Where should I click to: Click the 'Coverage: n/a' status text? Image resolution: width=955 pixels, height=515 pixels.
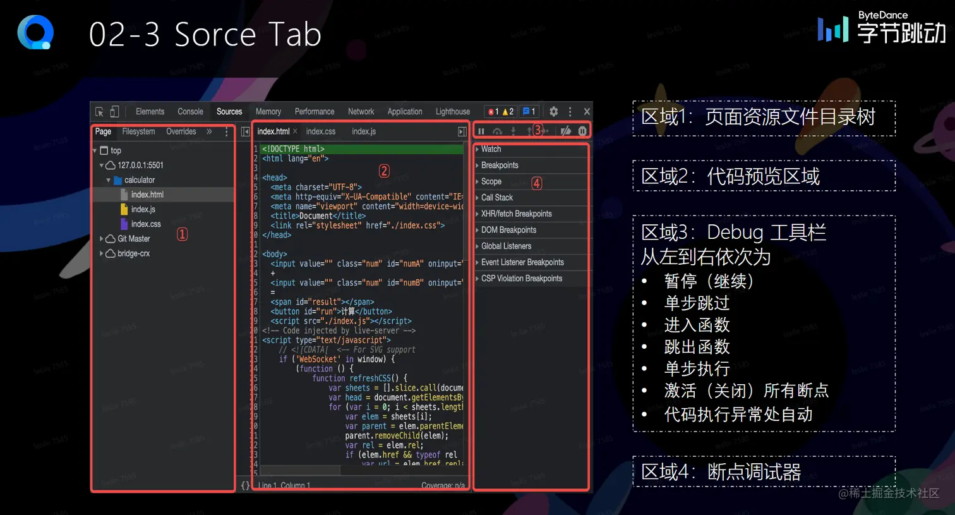(x=443, y=486)
